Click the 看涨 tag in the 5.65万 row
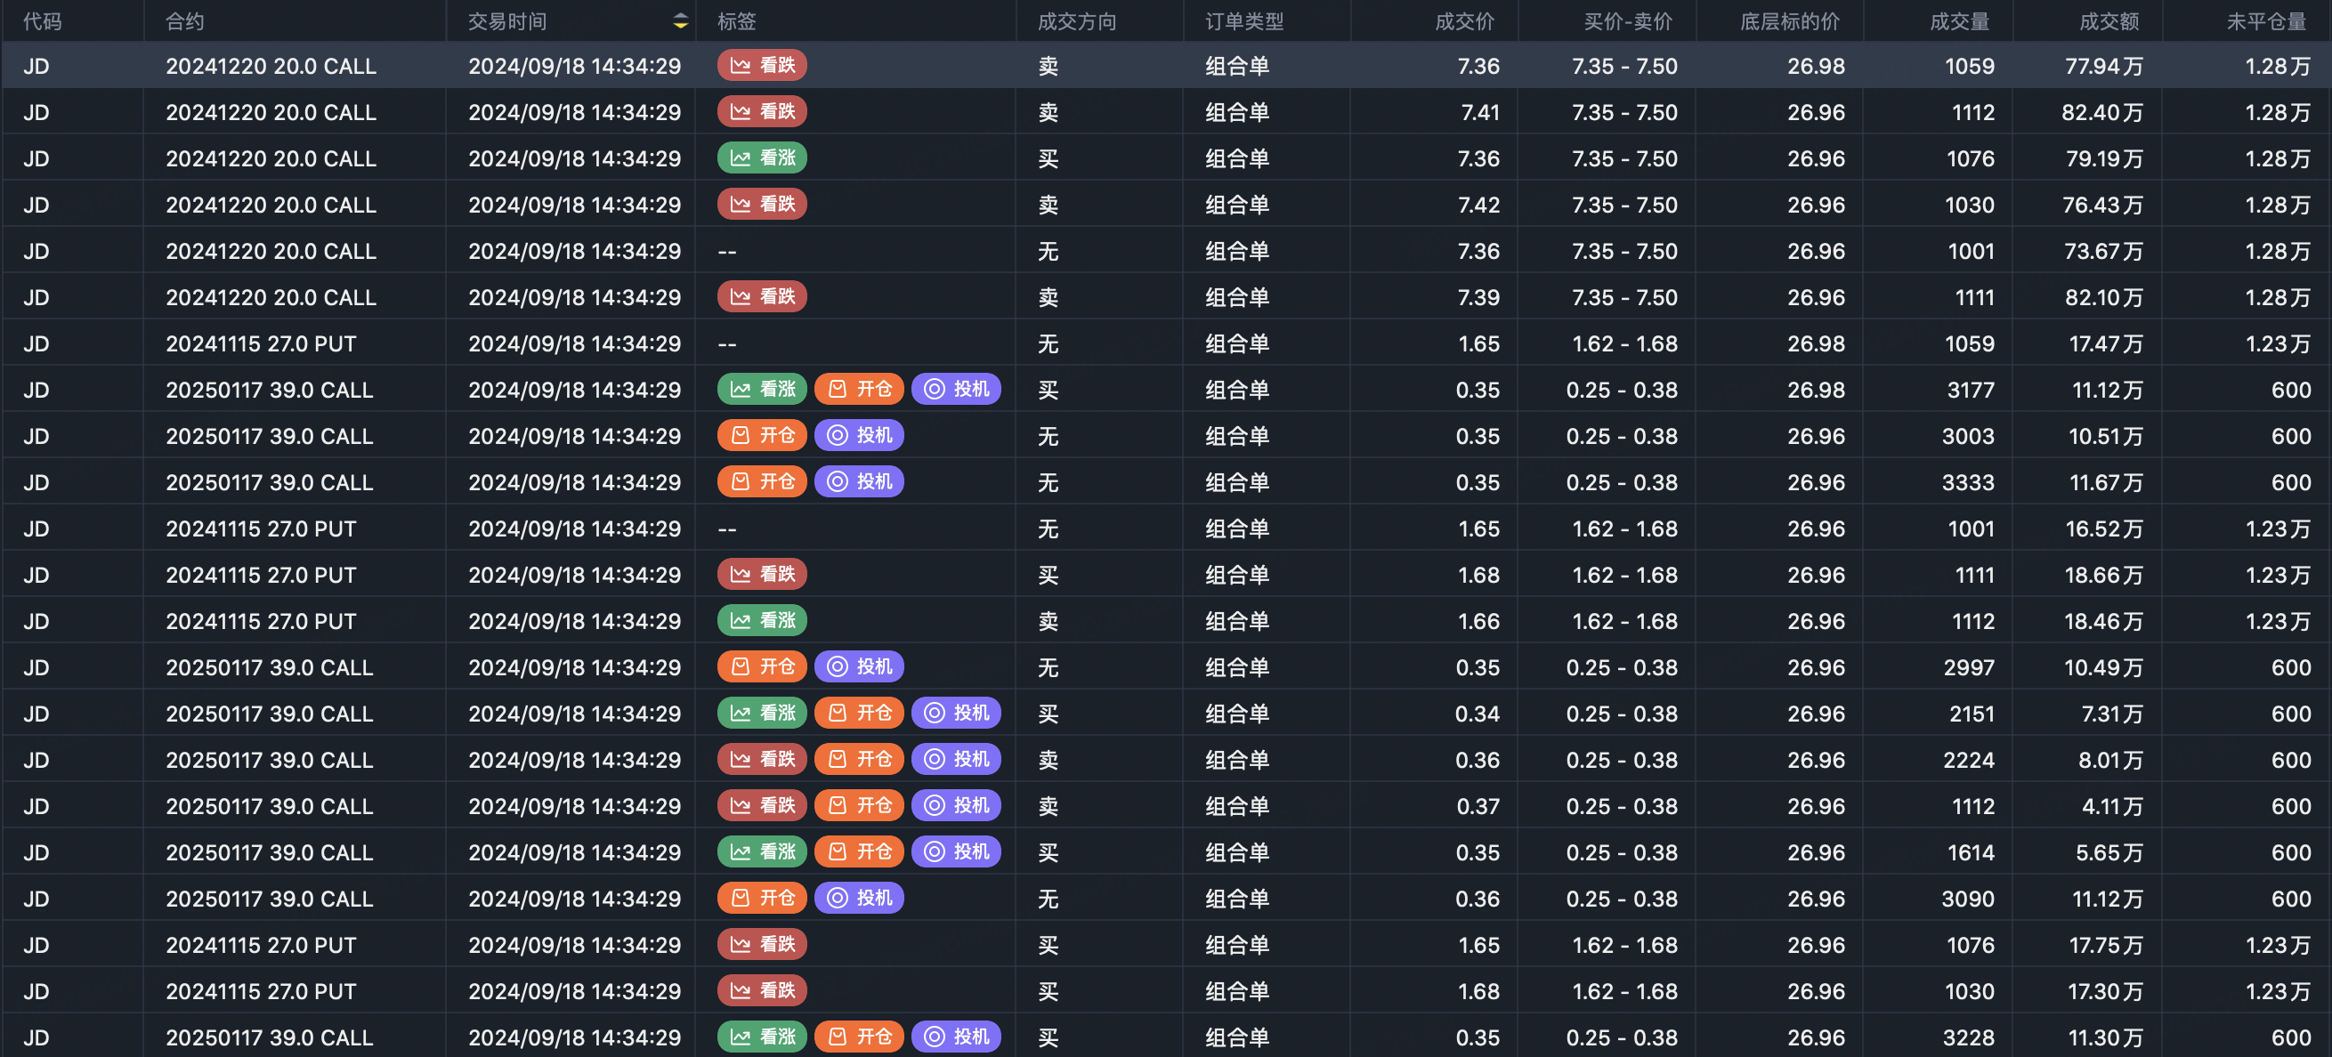 pos(762,851)
